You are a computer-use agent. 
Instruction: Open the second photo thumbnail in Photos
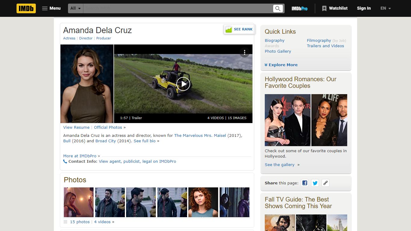[x=110, y=202]
